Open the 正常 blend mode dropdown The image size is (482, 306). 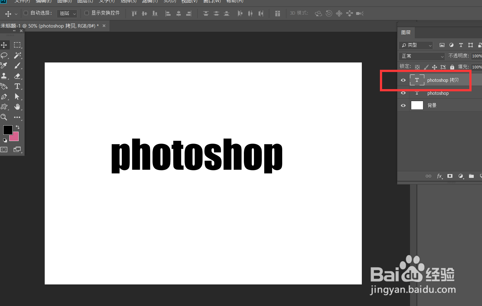[x=422, y=56]
